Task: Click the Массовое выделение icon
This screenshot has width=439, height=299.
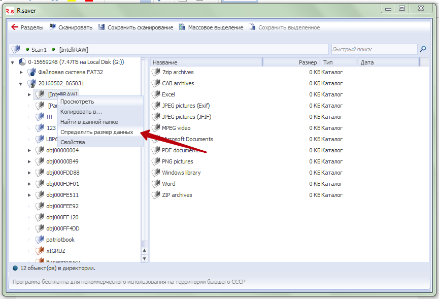Action: click(182, 27)
